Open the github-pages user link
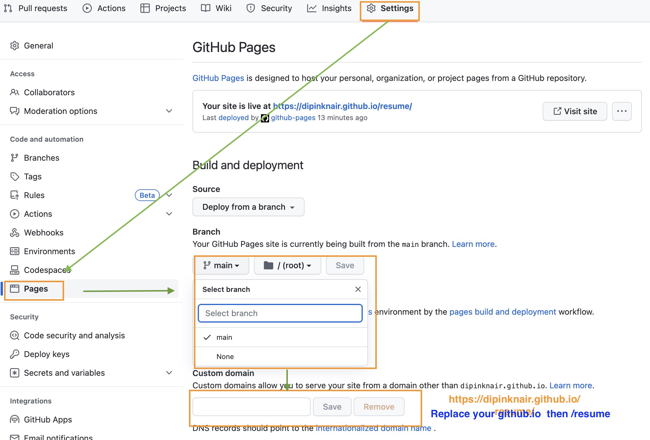650x440 pixels. point(293,118)
